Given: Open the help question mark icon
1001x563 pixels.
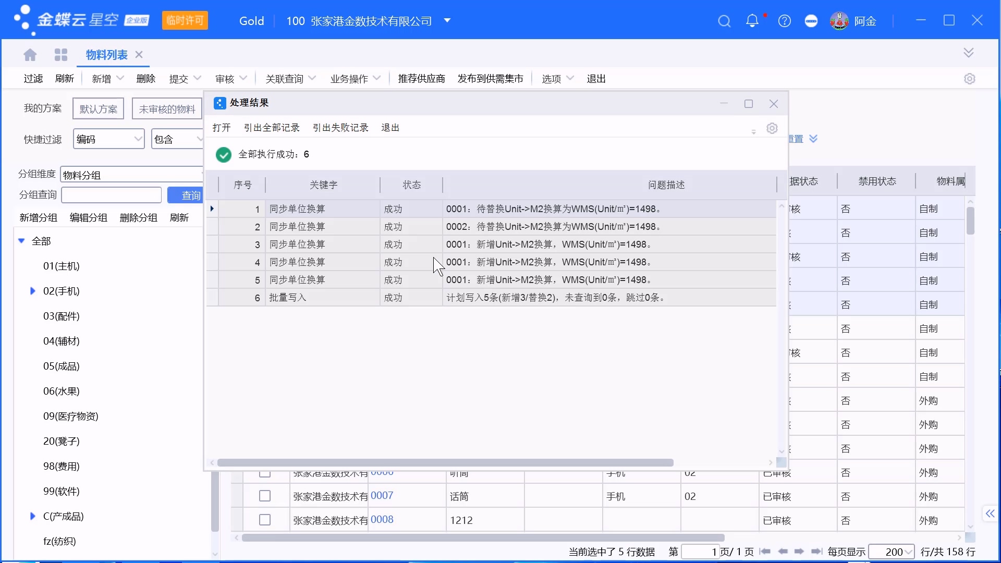Looking at the screenshot, I should [785, 21].
